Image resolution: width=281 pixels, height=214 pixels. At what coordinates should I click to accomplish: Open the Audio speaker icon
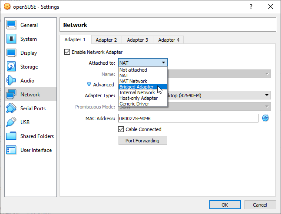12,81
